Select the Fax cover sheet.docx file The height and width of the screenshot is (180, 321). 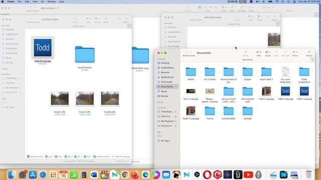[285, 71]
